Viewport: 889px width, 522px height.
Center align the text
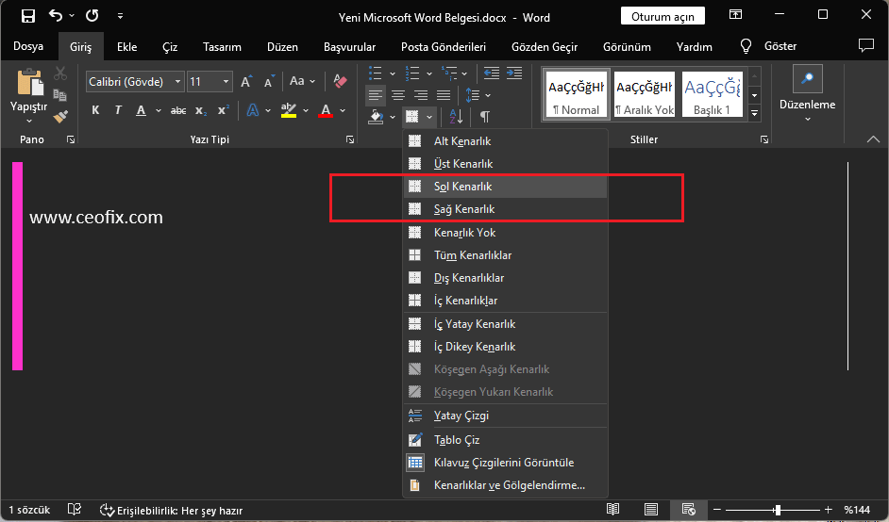pyautogui.click(x=398, y=95)
